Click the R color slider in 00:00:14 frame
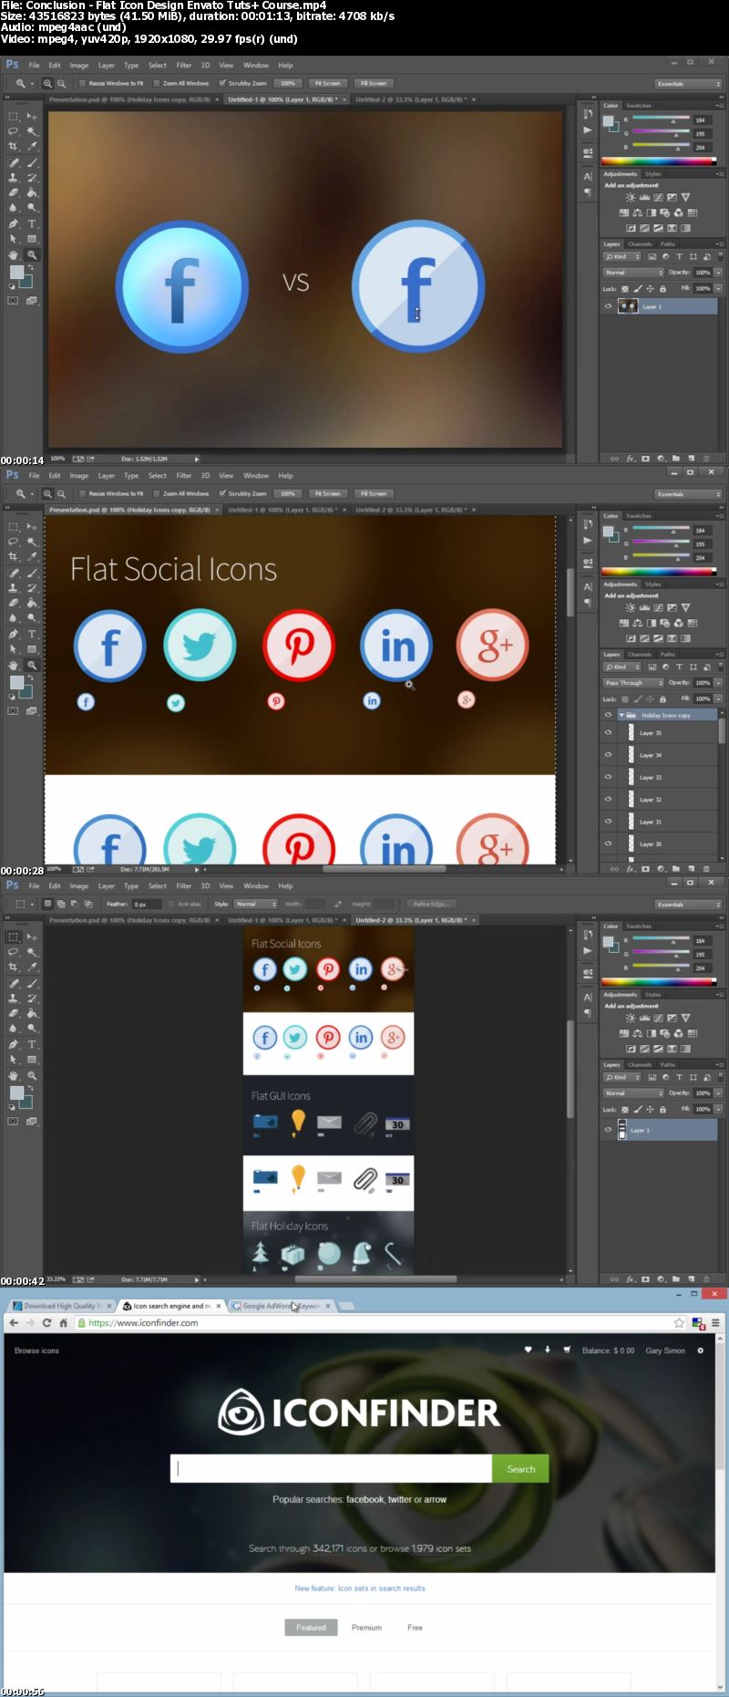 tap(662, 119)
